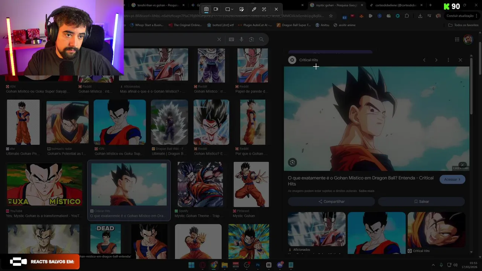Open the Google apps grid icon
This screenshot has width=482, height=271.
[457, 40]
